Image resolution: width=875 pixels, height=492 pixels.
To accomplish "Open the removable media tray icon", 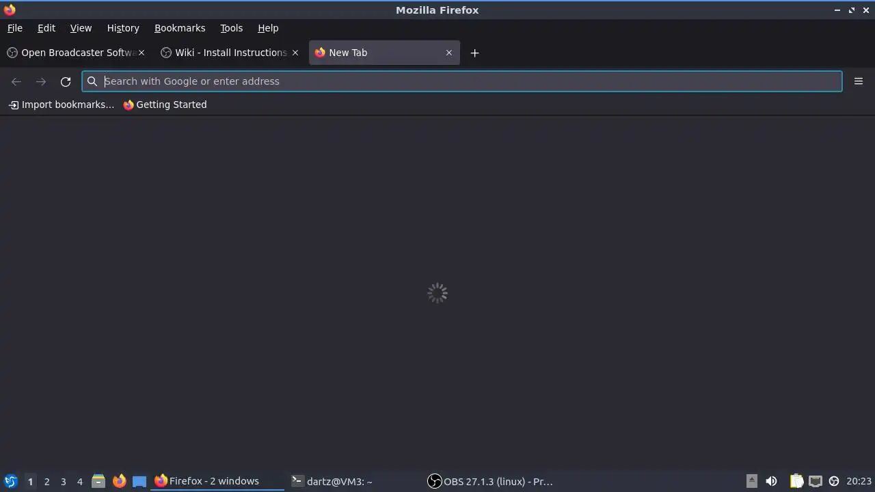I will tap(751, 481).
